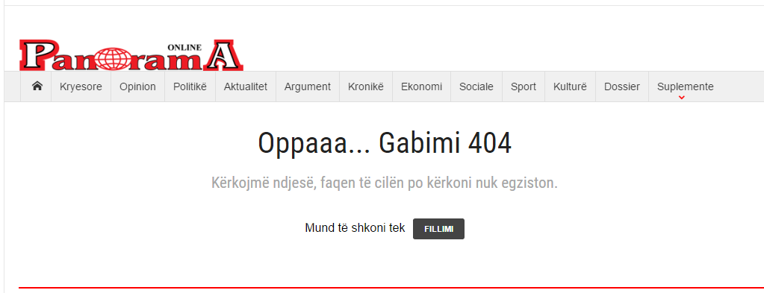
Task: Select the Sociale menu item
Action: pos(476,86)
